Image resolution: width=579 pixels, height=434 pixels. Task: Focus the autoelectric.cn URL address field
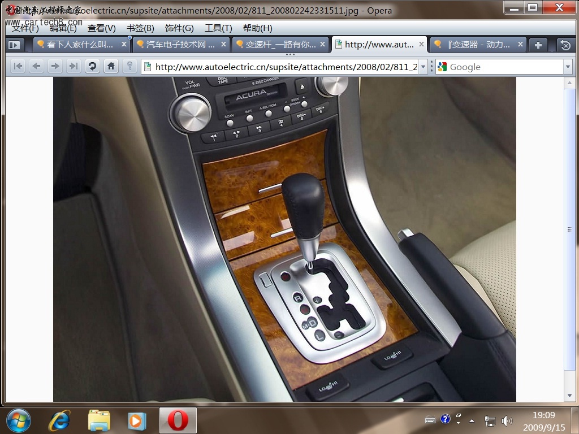point(286,67)
